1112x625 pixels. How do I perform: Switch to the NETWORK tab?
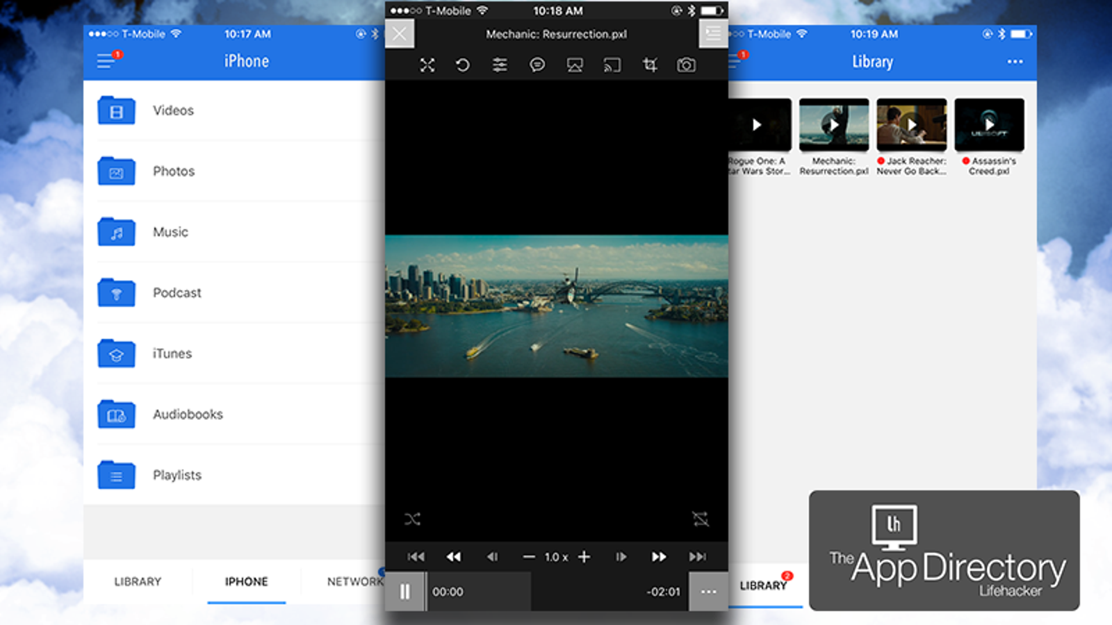(355, 581)
